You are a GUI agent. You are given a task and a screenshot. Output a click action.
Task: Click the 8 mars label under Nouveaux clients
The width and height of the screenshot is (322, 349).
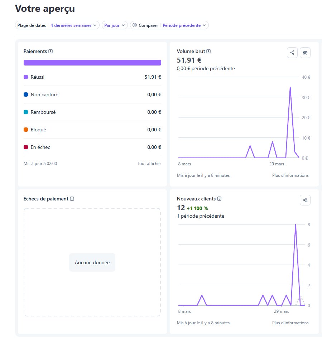(184, 311)
